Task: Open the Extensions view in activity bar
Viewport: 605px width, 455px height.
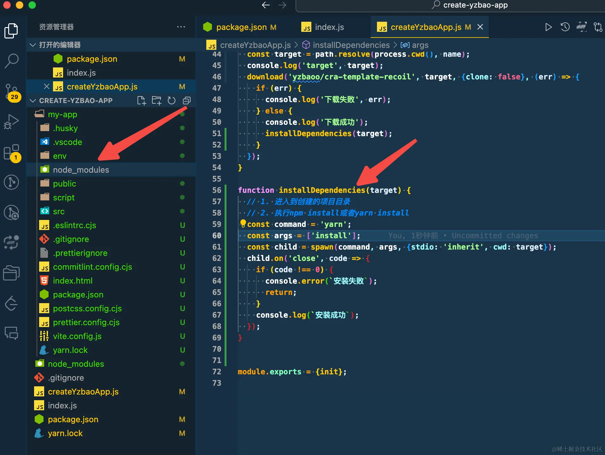Action: pyautogui.click(x=12, y=153)
